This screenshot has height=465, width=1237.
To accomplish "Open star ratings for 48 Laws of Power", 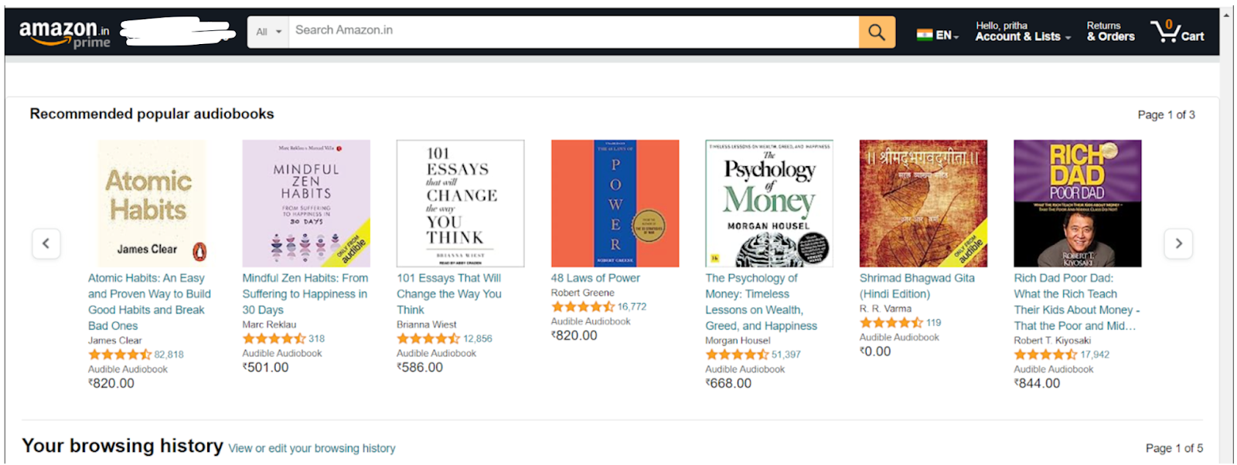I will (582, 307).
